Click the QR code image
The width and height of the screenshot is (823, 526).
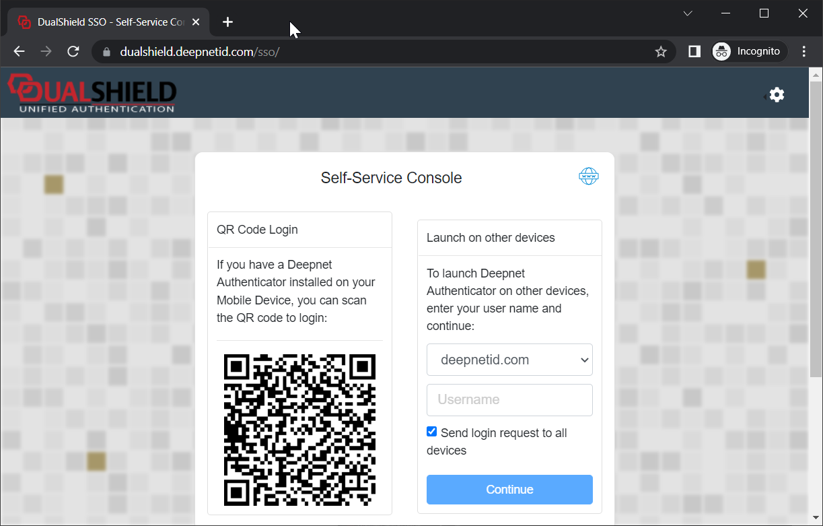[299, 430]
